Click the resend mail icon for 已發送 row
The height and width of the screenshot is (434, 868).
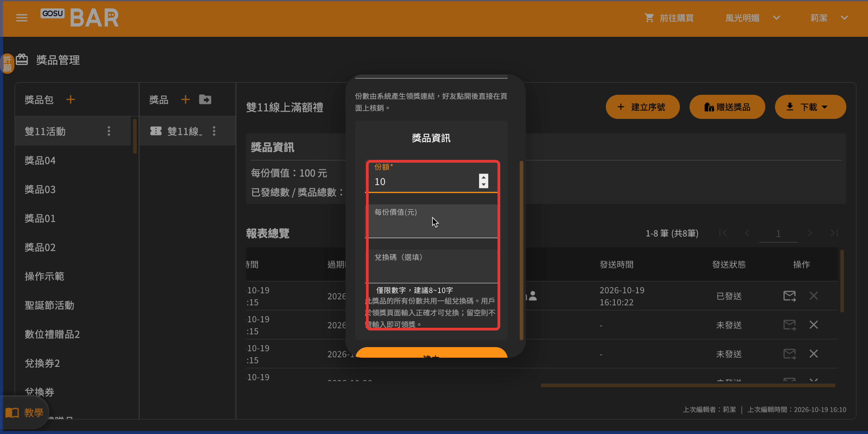(x=789, y=296)
